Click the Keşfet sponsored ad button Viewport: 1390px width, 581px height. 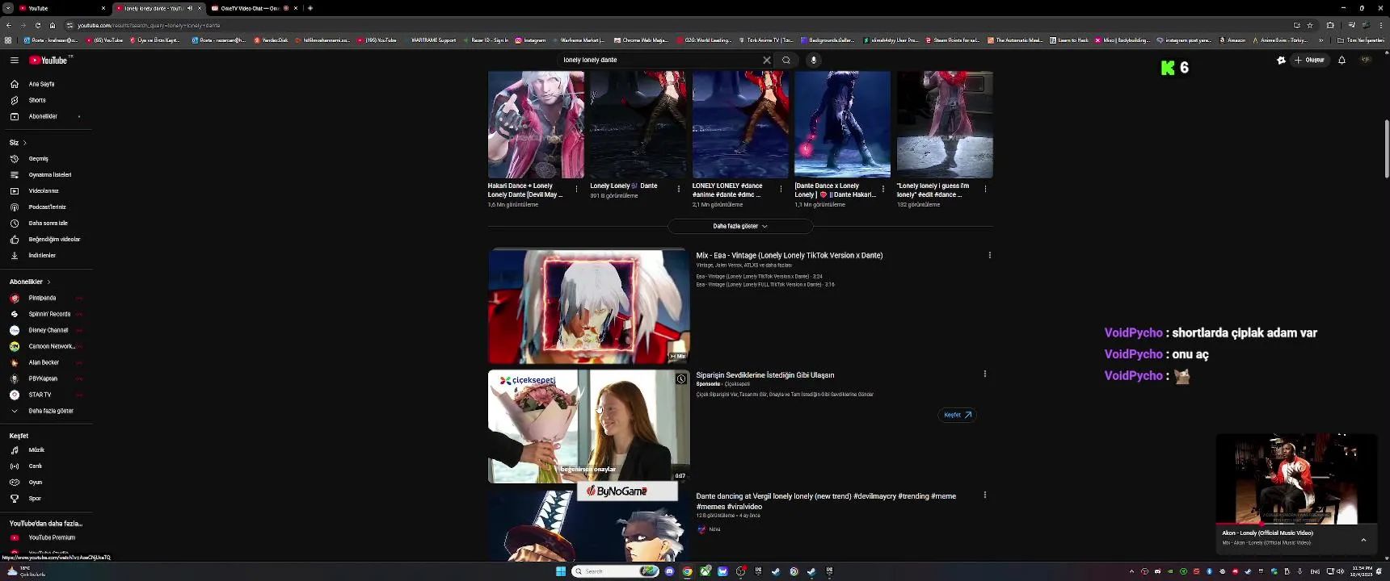[958, 415]
